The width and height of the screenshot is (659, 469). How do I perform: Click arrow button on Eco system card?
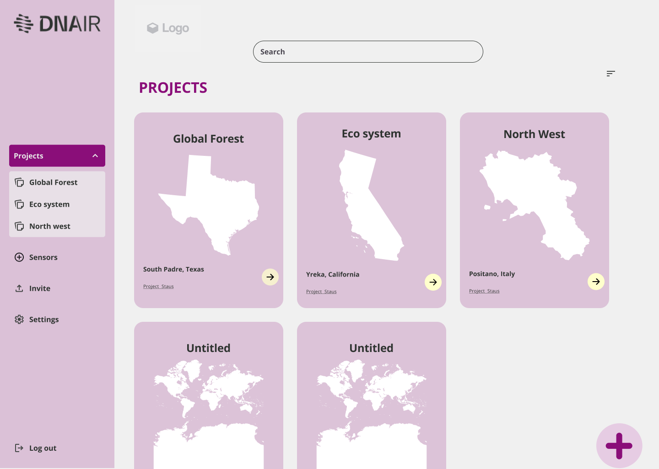(433, 282)
